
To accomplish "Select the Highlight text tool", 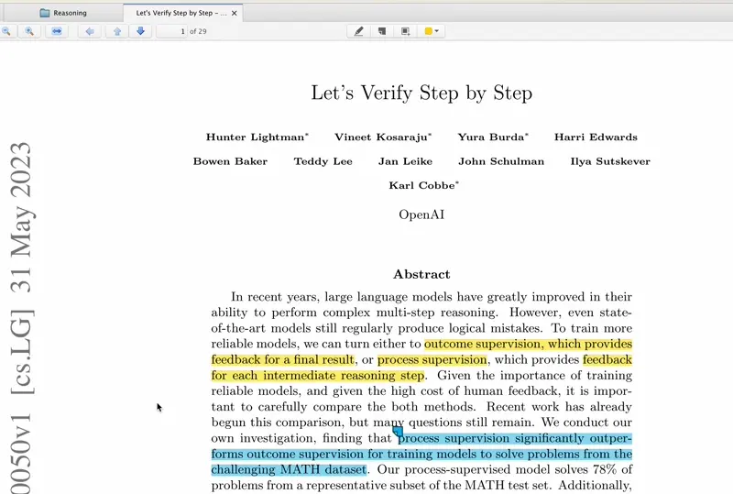I will click(358, 31).
